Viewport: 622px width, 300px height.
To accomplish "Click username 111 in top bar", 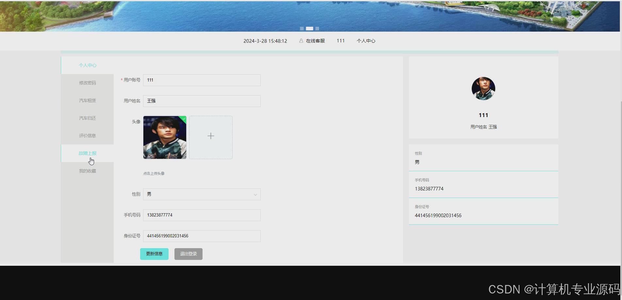I will point(341,41).
